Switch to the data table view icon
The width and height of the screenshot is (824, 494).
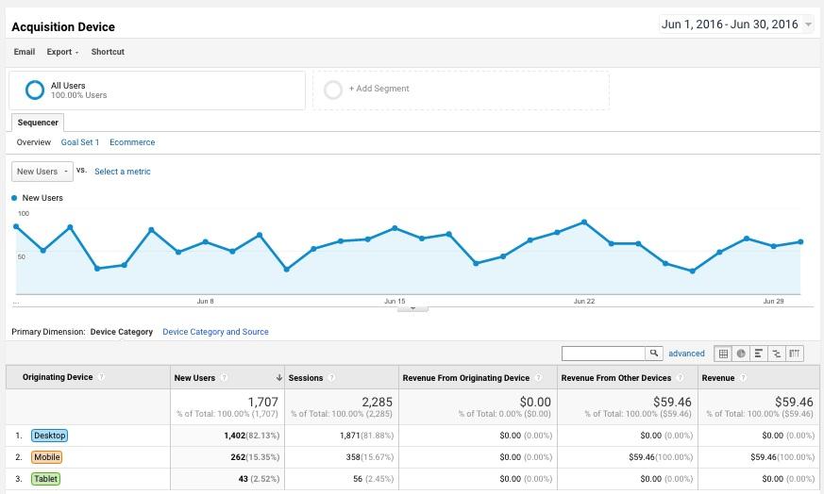pos(723,354)
